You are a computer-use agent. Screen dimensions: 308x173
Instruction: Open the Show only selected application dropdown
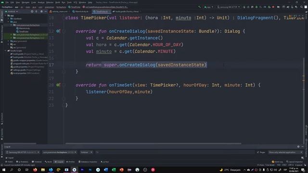click(x=285, y=152)
